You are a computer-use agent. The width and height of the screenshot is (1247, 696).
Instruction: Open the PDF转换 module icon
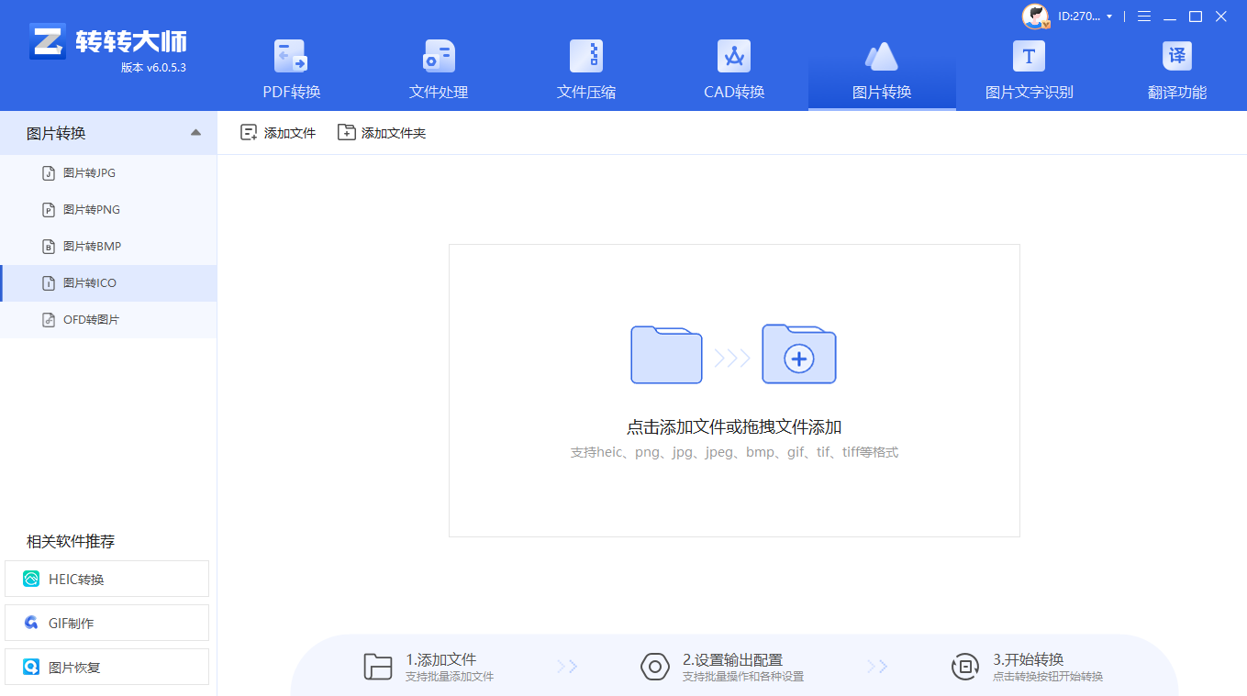pyautogui.click(x=291, y=57)
